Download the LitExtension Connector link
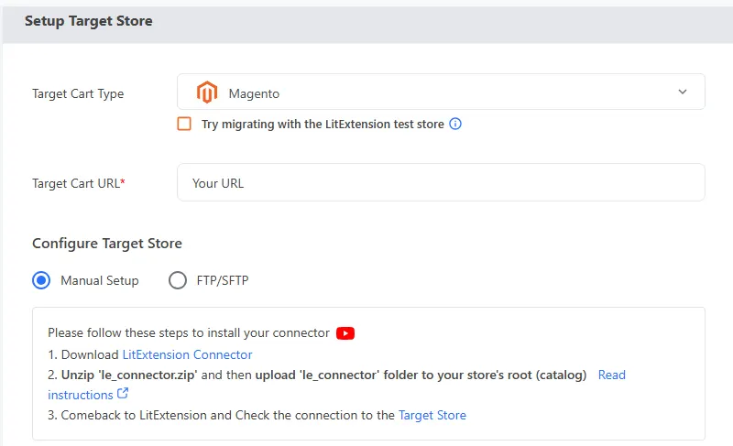Screen dimensions: 733x446 pos(187,354)
